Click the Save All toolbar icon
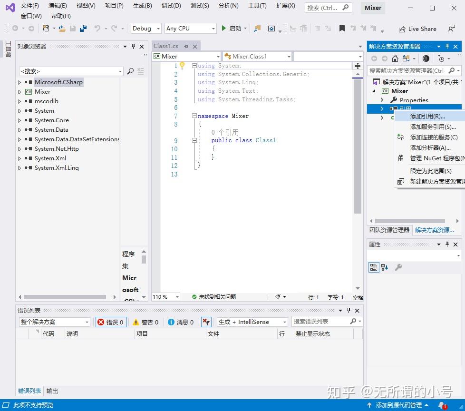This screenshot has width=465, height=411. (x=83, y=29)
